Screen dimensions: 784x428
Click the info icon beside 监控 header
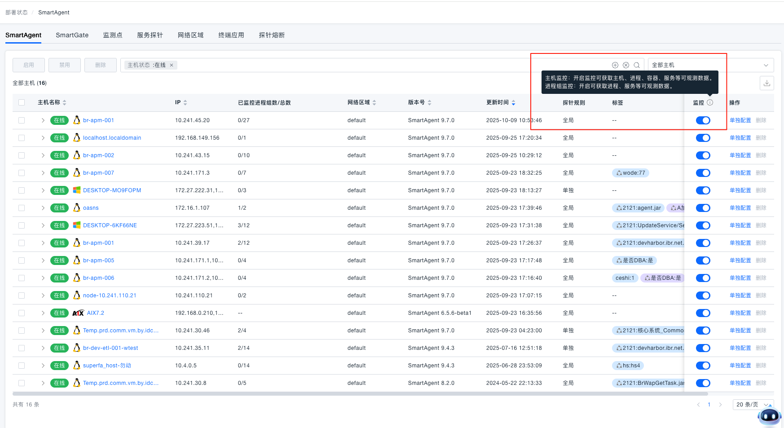[710, 102]
